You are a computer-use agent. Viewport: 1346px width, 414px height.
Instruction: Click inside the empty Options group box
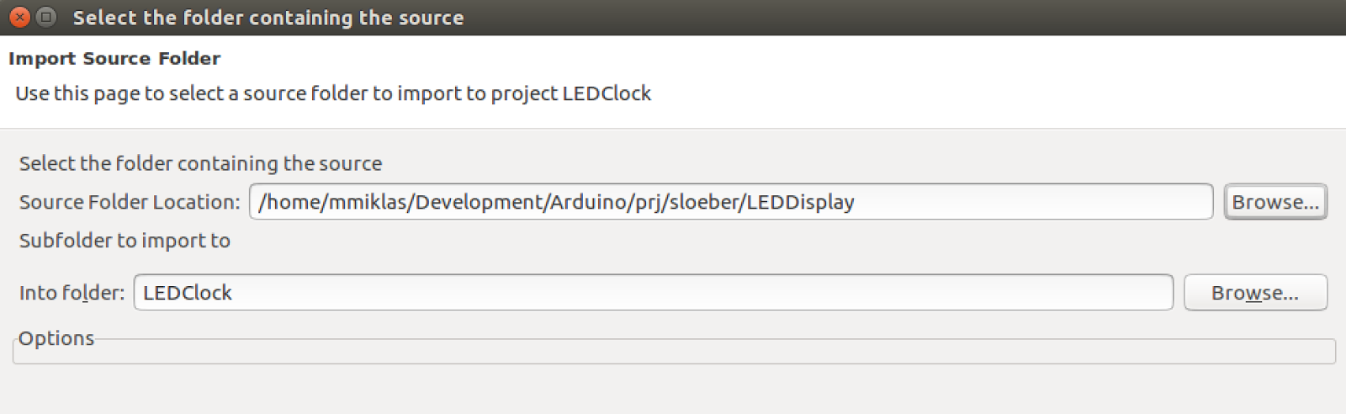673,352
